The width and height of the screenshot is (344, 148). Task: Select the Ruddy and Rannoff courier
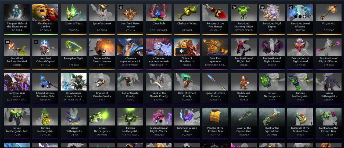click(244, 88)
